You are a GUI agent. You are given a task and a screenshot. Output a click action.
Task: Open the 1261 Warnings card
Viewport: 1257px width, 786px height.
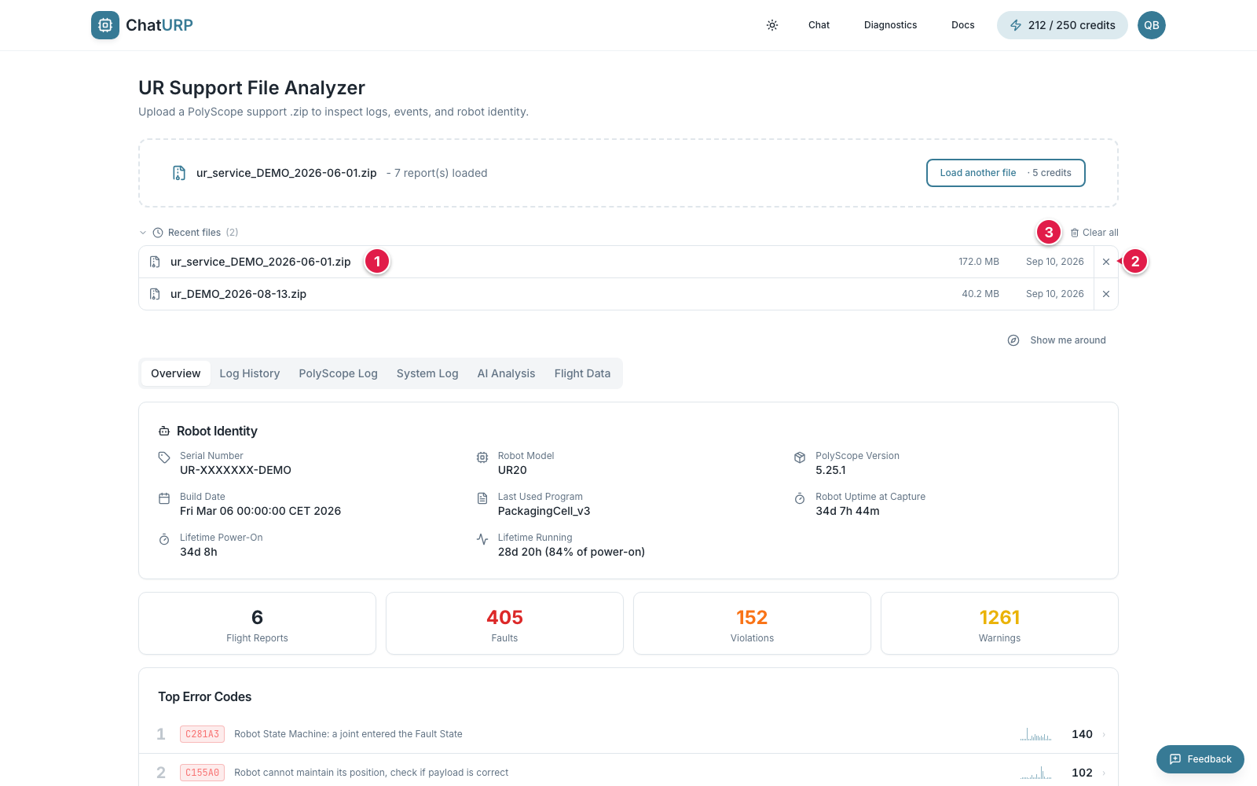coord(999,623)
